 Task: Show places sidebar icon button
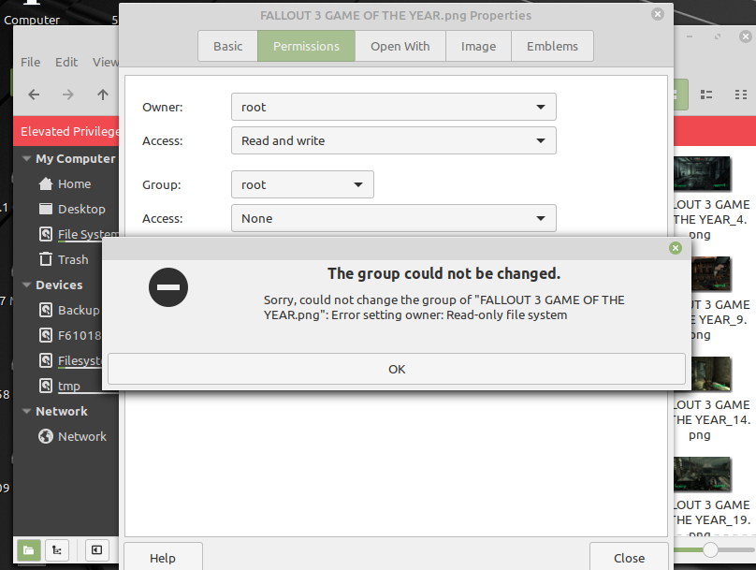pyautogui.click(x=28, y=550)
